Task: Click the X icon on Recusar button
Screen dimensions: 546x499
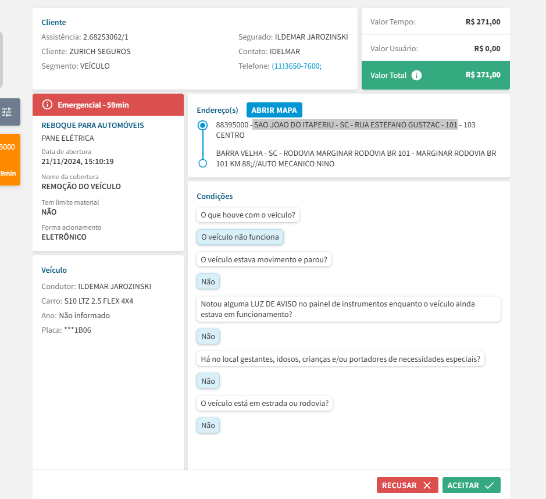Action: [x=427, y=485]
